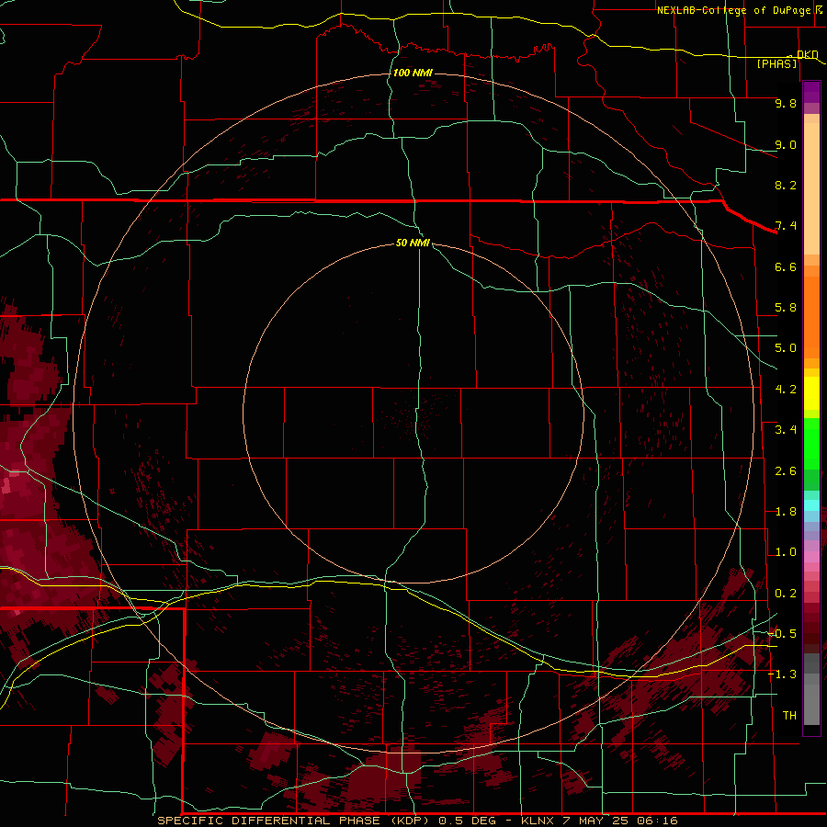The width and height of the screenshot is (827, 827).
Task: Click the "8.2" color scale value
Action: (786, 185)
